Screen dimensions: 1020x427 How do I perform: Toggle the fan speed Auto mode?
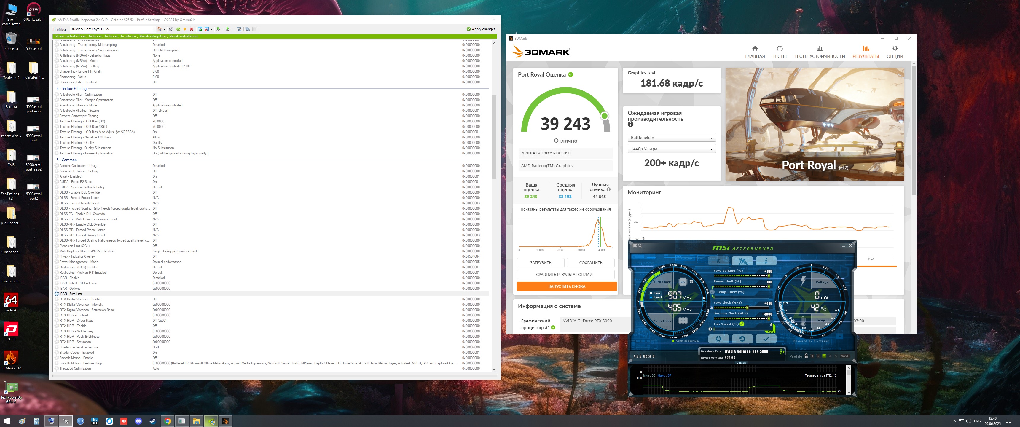[771, 332]
